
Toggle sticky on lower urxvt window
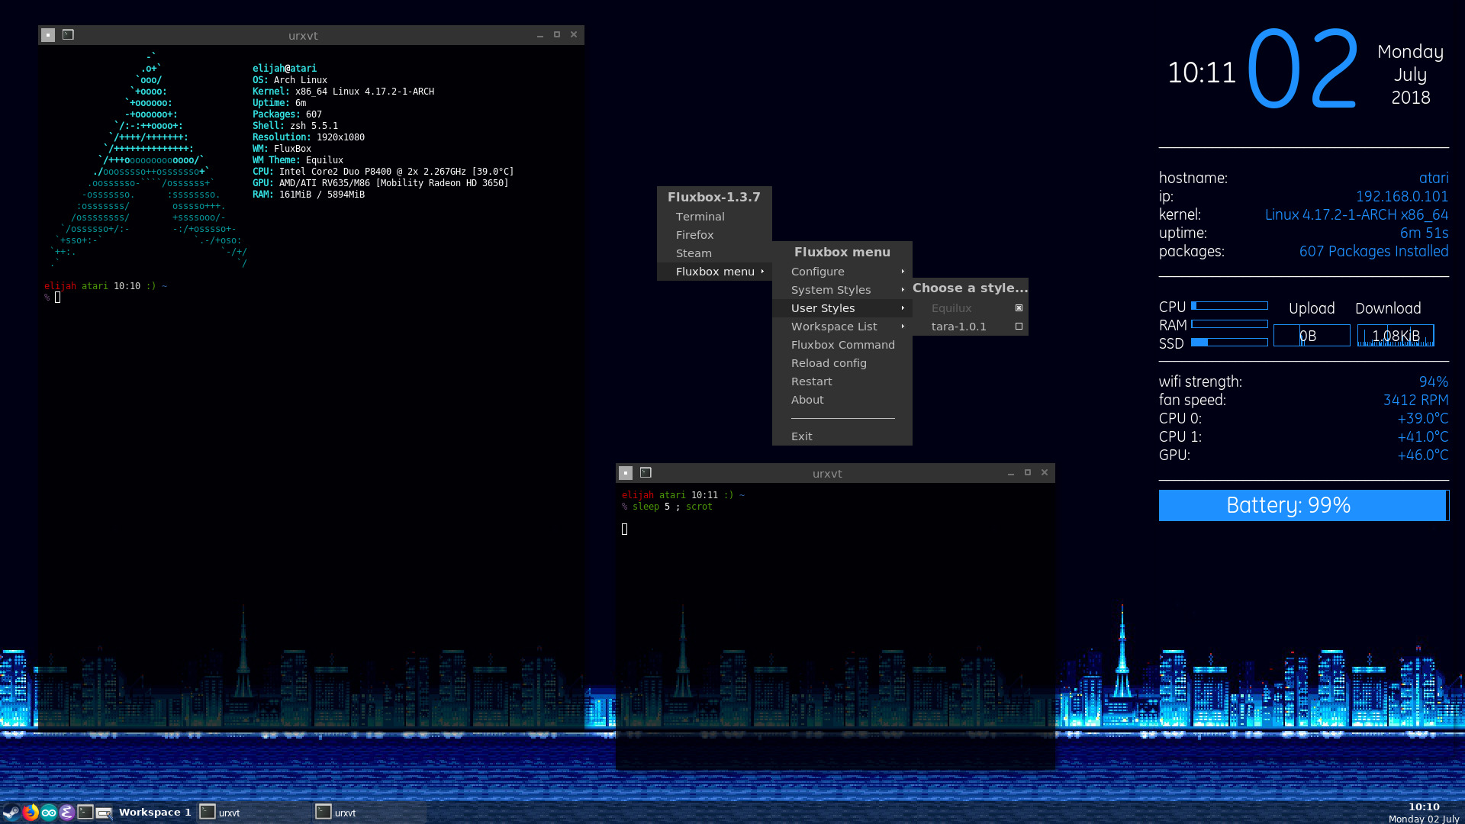pyautogui.click(x=626, y=473)
